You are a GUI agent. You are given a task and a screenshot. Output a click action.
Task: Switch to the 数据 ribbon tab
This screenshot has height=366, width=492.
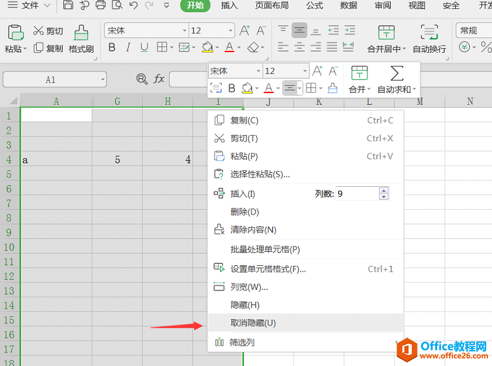349,5
